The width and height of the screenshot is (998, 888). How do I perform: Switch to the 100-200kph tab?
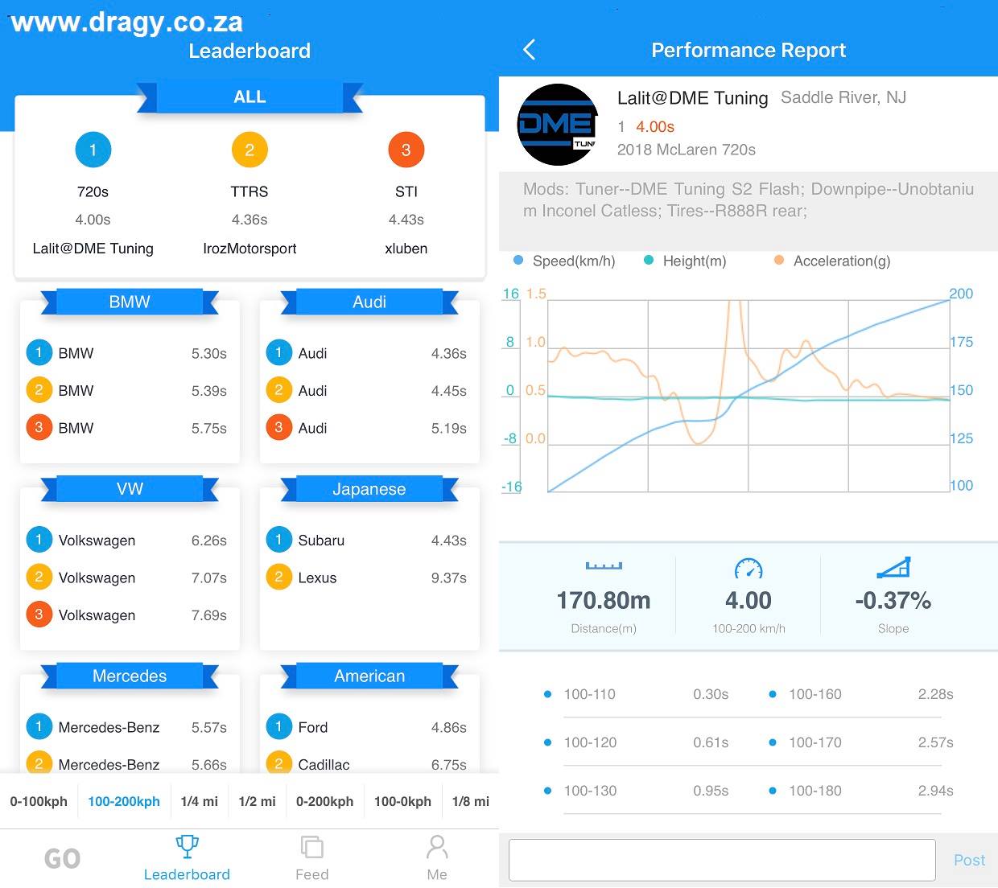(x=124, y=801)
